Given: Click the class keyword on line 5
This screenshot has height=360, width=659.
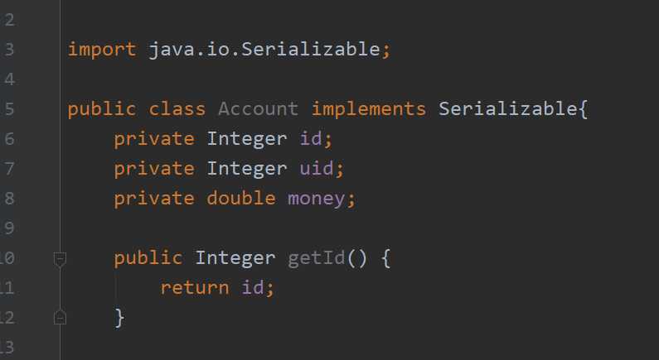Looking at the screenshot, I should click(177, 109).
